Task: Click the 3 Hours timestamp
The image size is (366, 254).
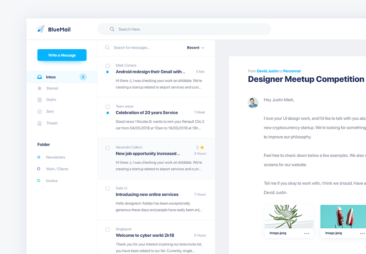Action: (200, 154)
